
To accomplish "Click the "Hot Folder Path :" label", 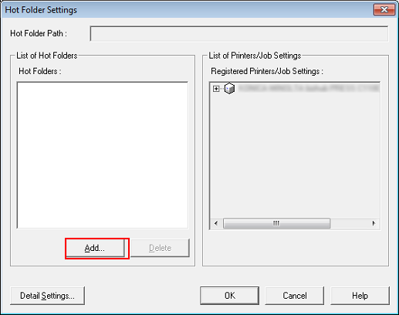I will (39, 33).
